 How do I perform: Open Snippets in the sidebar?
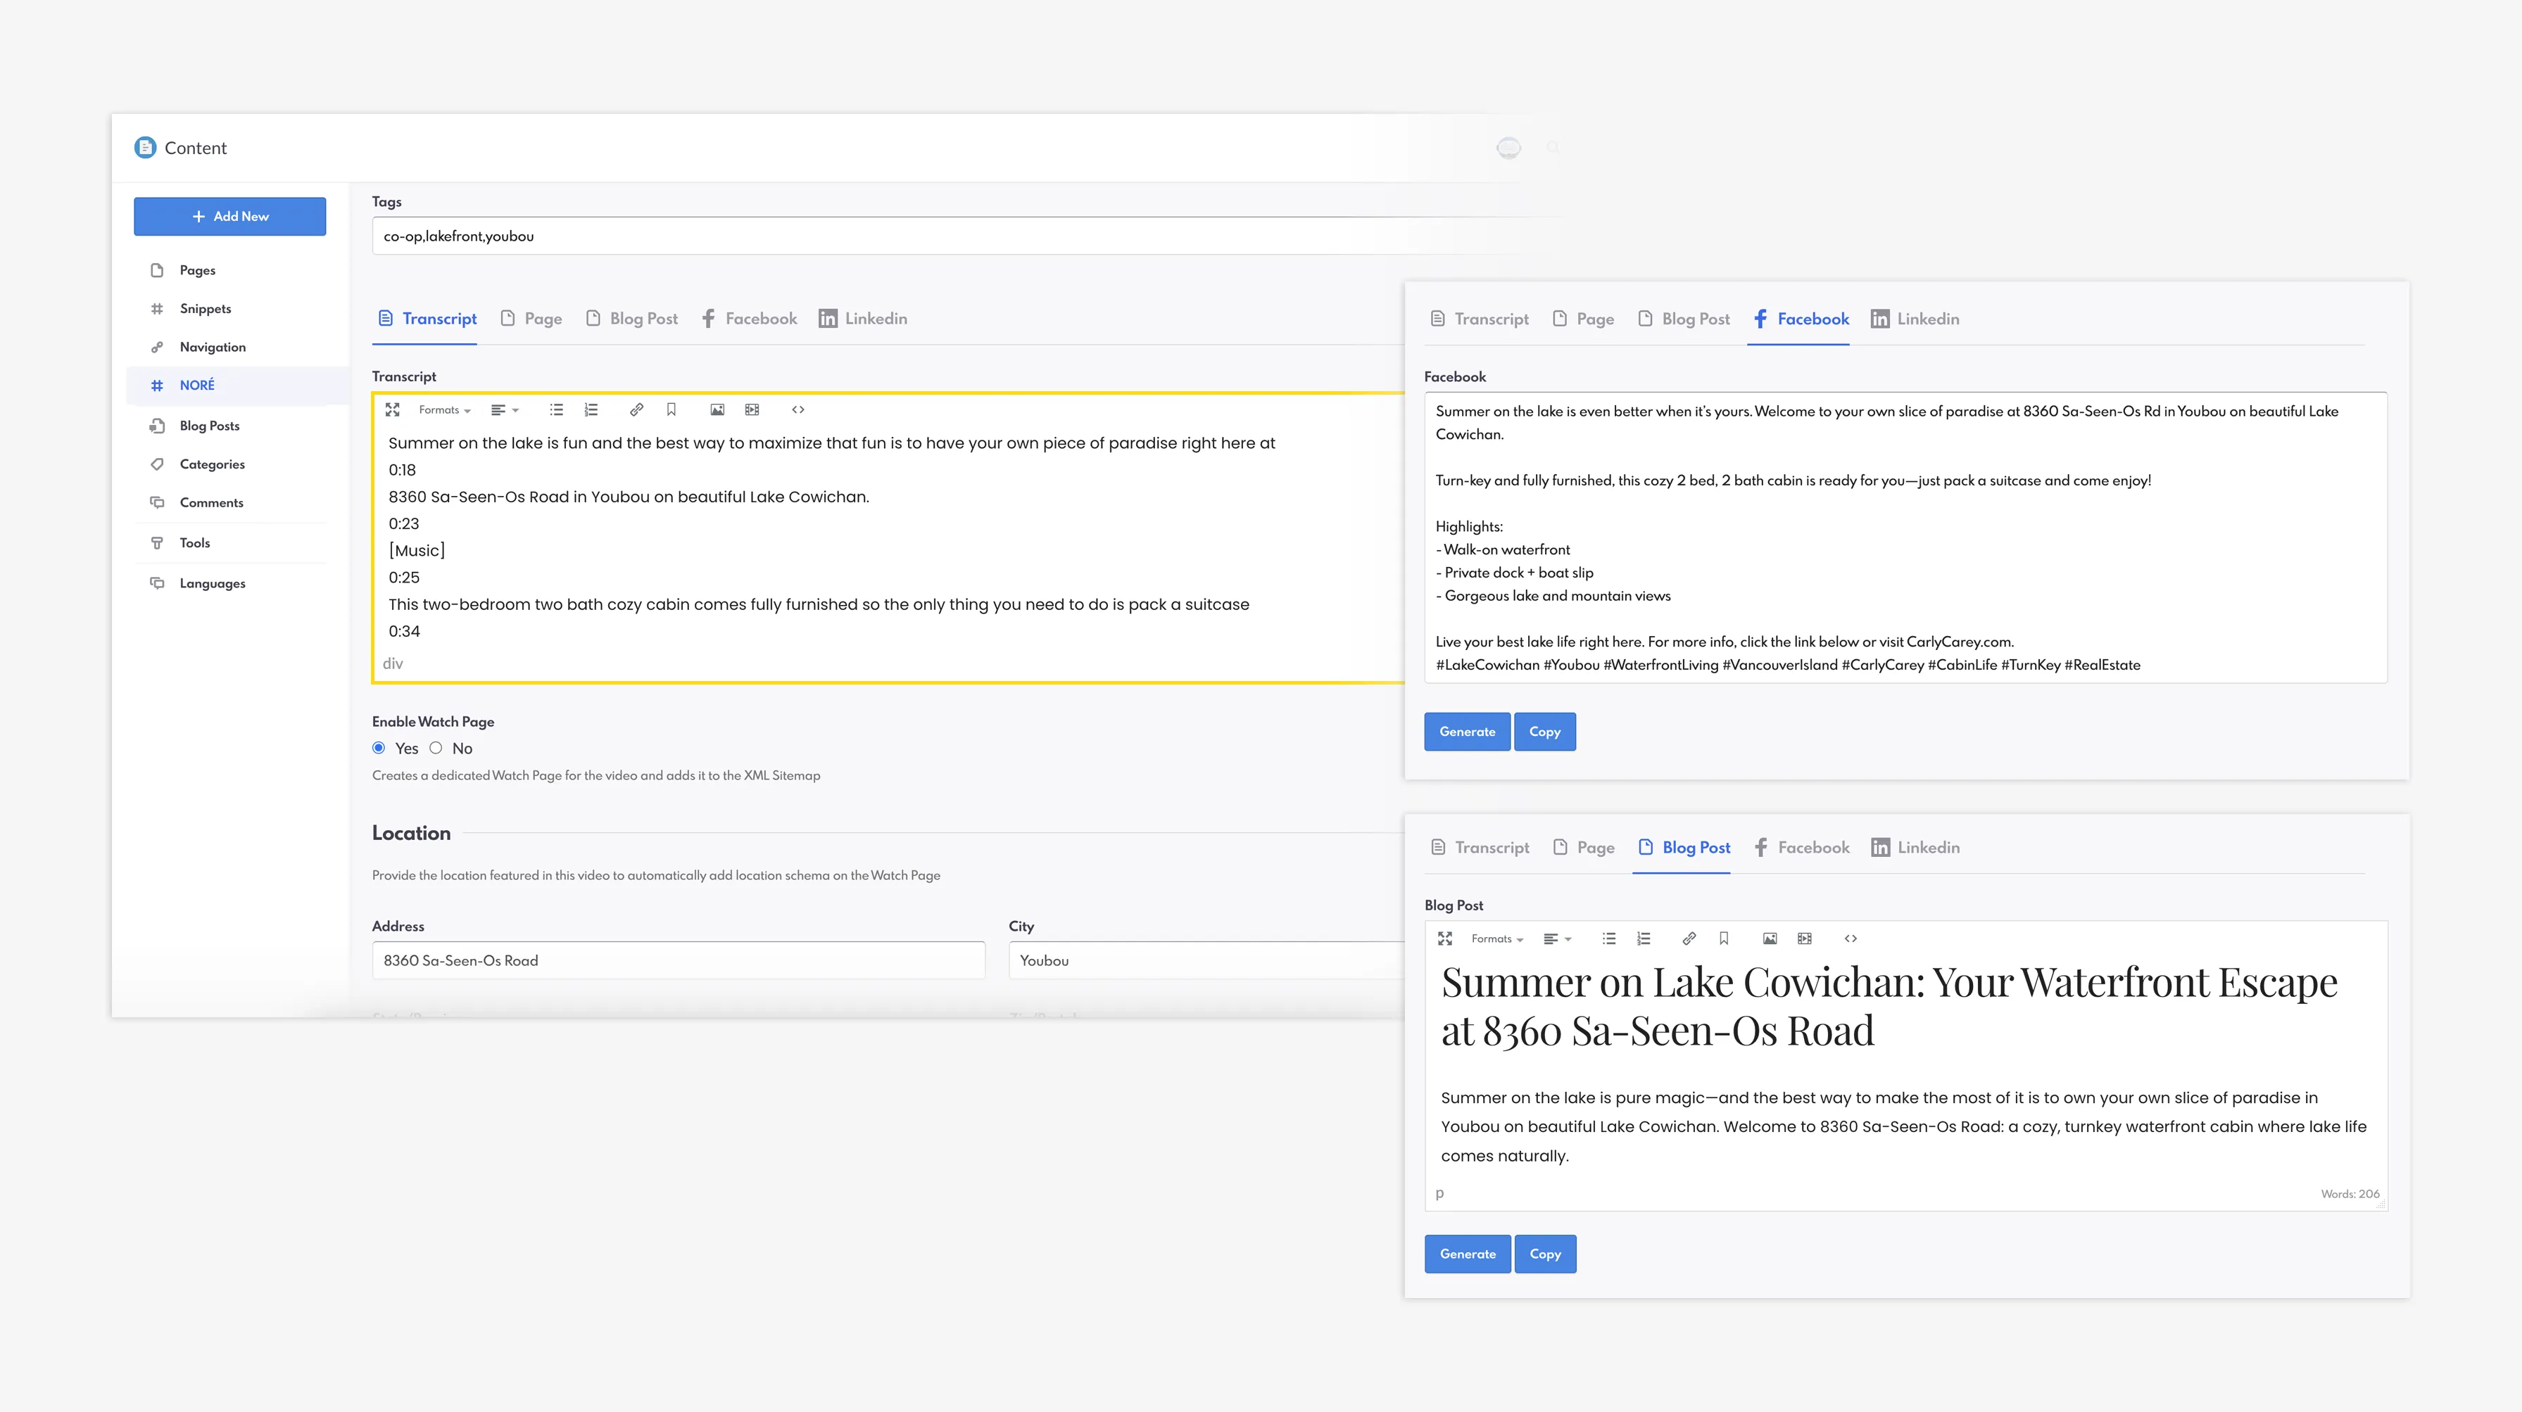coord(205,308)
